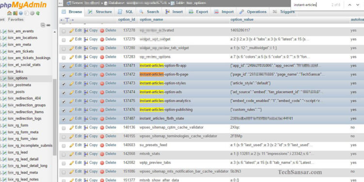The image size is (364, 182).
Task: Open phpMyAdmin home icon
Action: [x=9, y=13]
